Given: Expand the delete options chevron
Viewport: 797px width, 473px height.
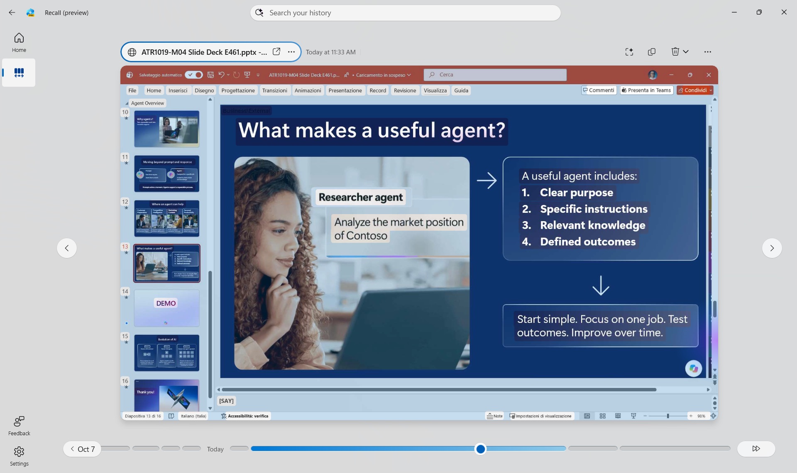Looking at the screenshot, I should click(x=686, y=52).
